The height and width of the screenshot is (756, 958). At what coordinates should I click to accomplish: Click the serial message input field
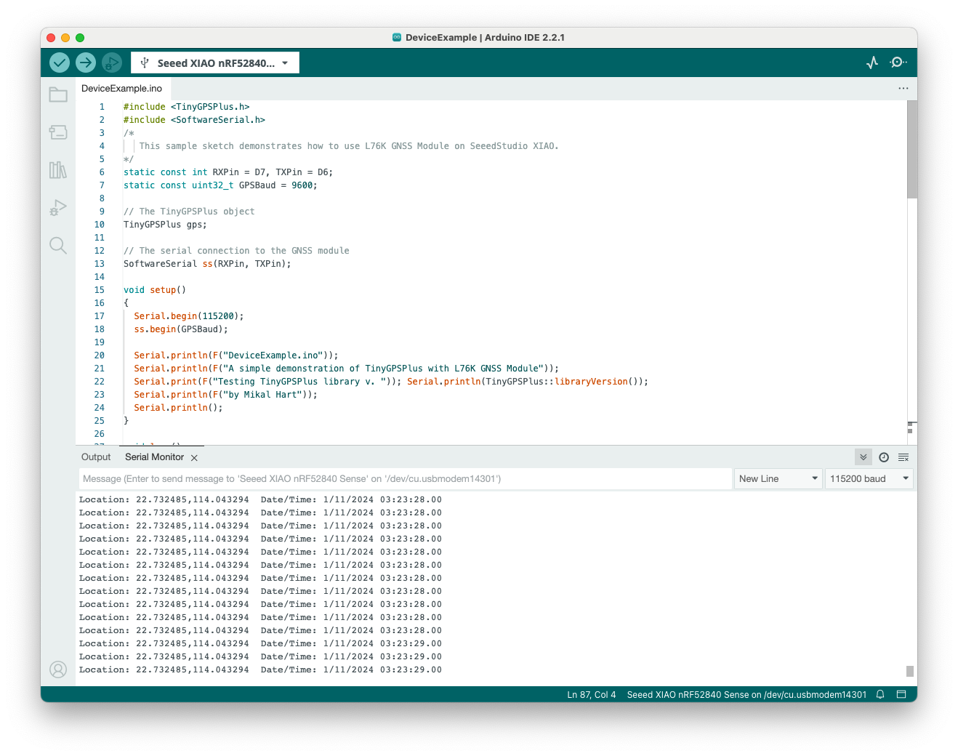(405, 478)
